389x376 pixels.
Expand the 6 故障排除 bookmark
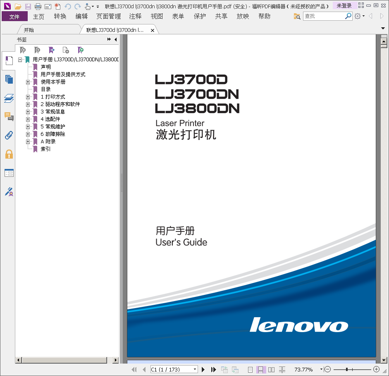click(x=28, y=134)
